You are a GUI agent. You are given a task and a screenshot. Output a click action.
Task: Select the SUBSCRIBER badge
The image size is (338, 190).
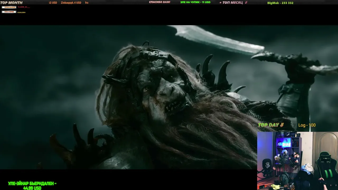pos(9,7)
